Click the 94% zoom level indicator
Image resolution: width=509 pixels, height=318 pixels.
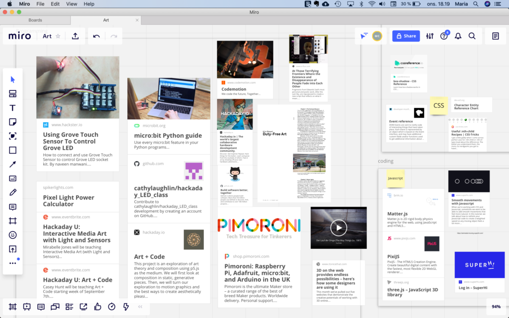496,307
